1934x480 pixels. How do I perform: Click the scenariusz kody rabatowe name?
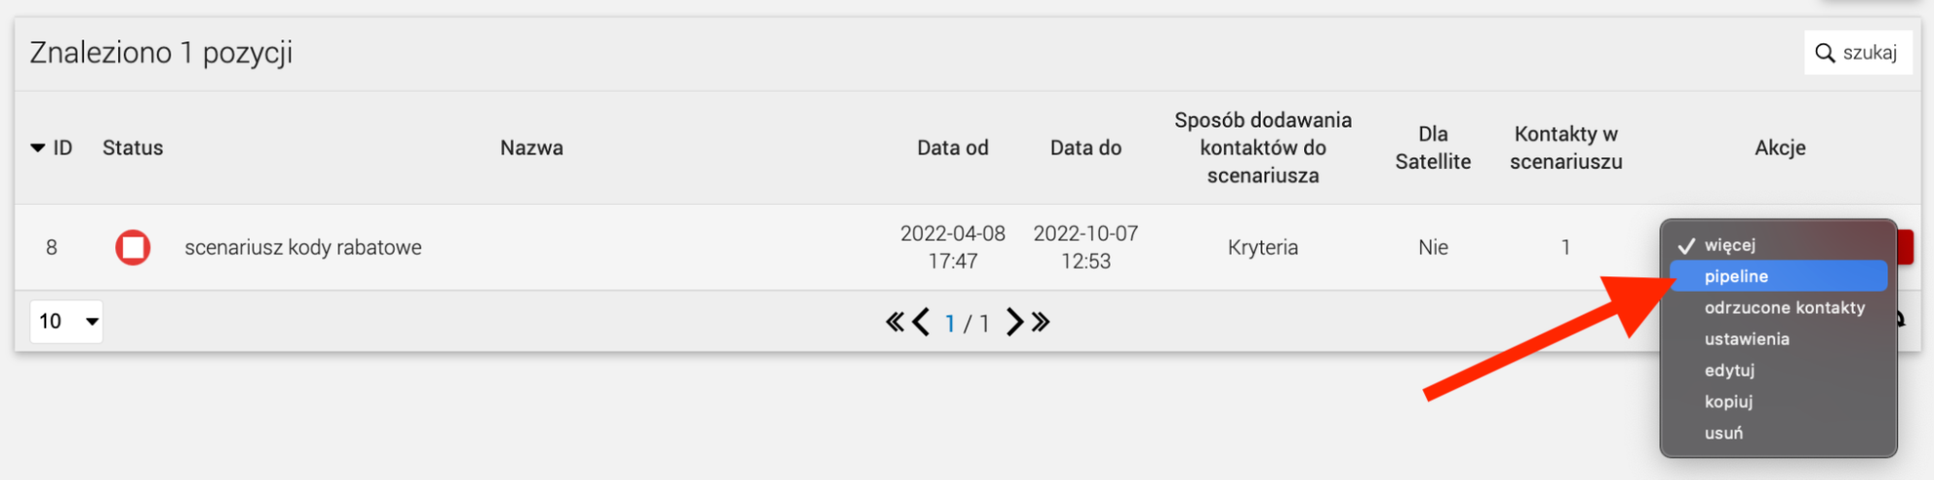(303, 247)
